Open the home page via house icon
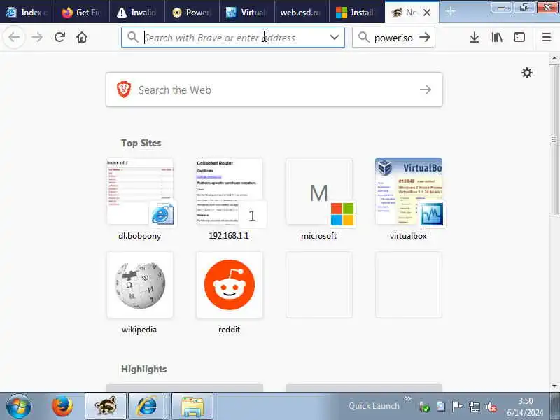The width and height of the screenshot is (560, 420). 82,37
